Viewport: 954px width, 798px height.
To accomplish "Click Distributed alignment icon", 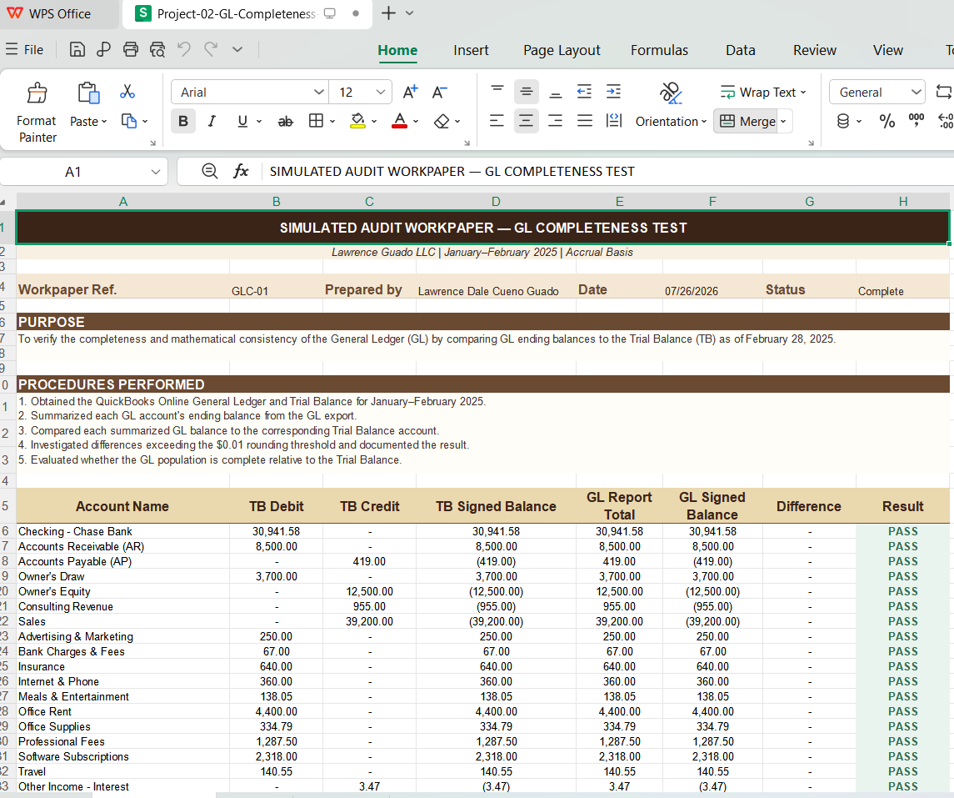I will tap(614, 121).
